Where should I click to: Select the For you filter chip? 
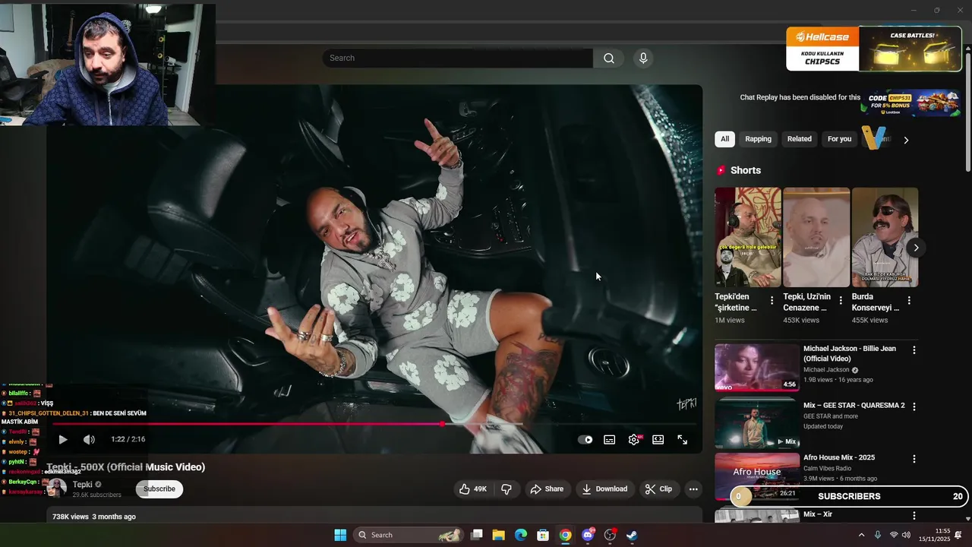coord(839,139)
